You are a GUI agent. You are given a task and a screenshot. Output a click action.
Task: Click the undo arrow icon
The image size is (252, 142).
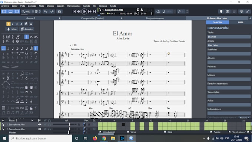[46, 11]
